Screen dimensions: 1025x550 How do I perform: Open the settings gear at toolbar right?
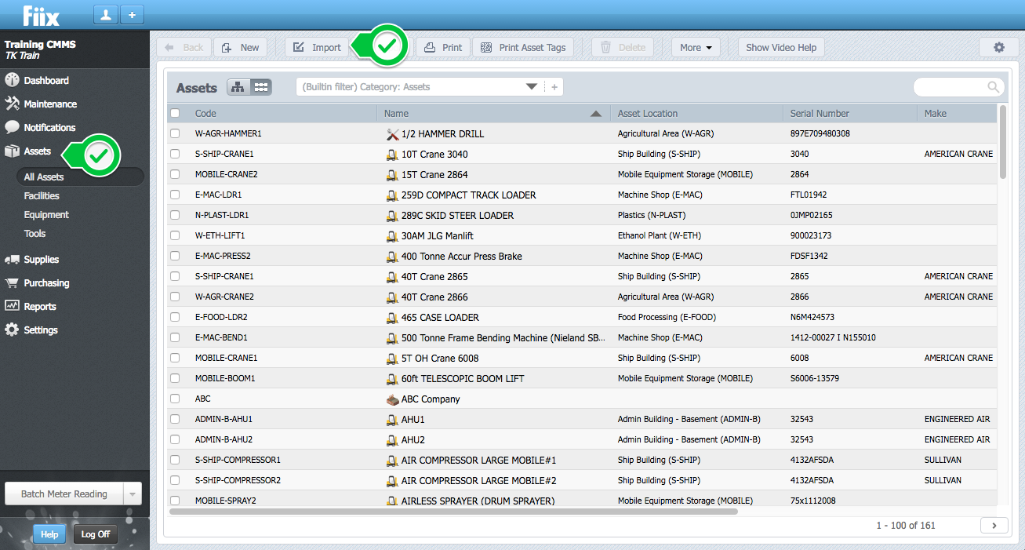tap(998, 47)
